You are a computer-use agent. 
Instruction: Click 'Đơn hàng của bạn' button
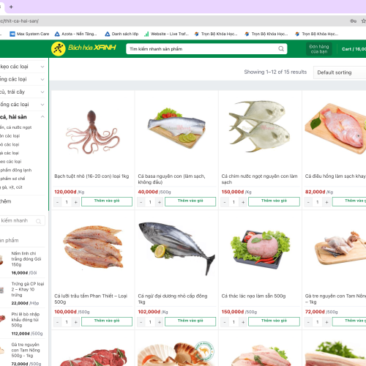click(319, 49)
